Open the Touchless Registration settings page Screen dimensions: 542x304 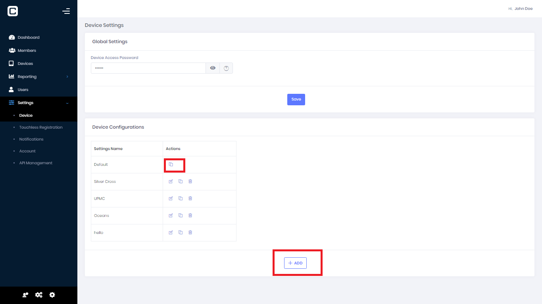point(41,127)
